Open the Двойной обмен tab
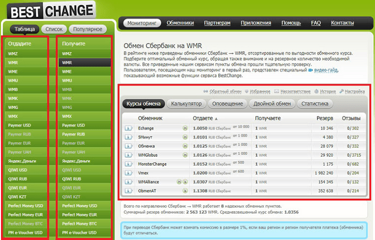Screen dimensions: 375x240 pyautogui.click(x=272, y=103)
